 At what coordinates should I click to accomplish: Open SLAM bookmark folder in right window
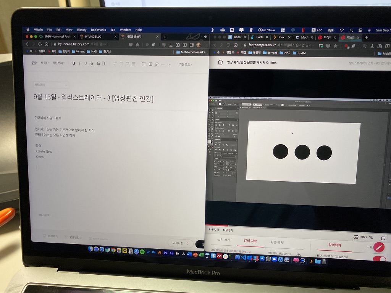[299, 53]
